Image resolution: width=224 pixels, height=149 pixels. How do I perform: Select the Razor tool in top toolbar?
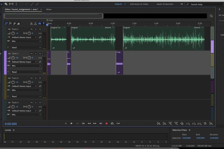[x=6, y=4]
